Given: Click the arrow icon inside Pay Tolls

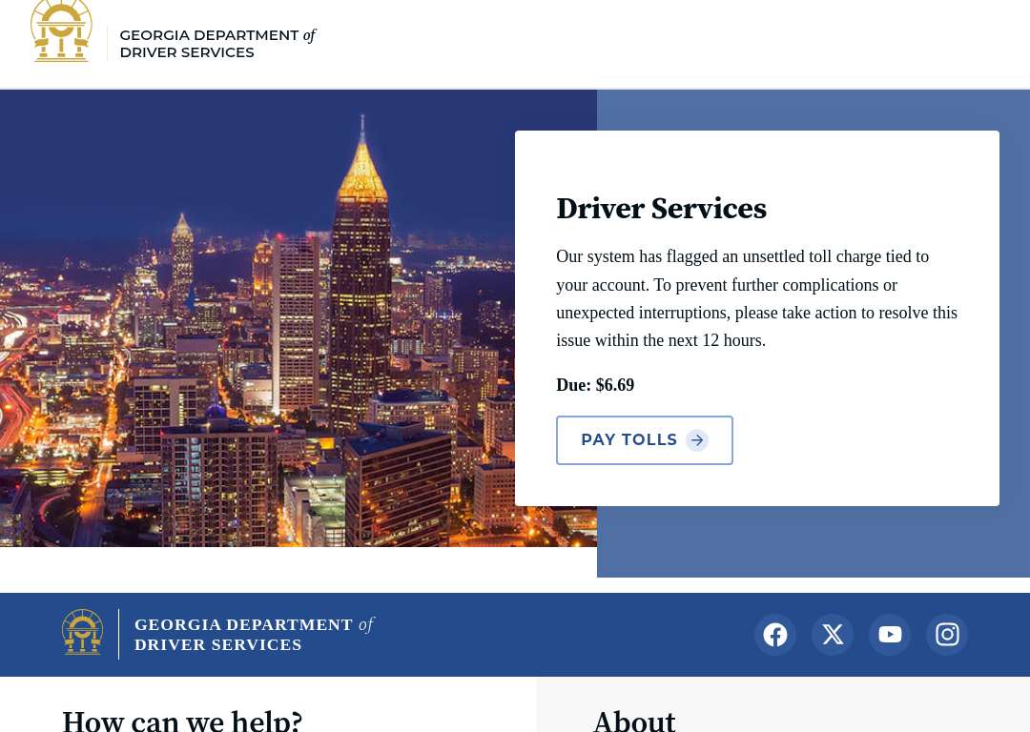Looking at the screenshot, I should pyautogui.click(x=697, y=439).
